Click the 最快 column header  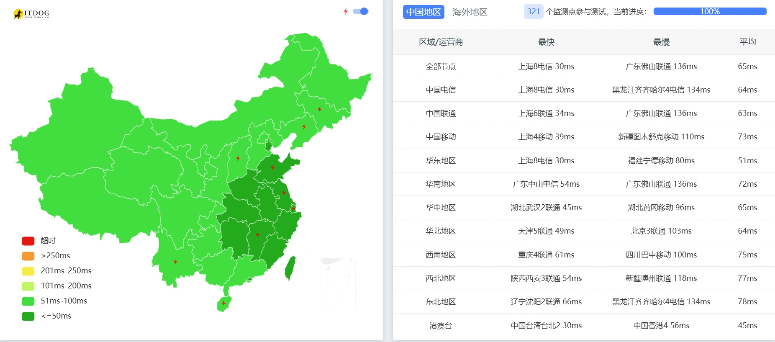tap(546, 42)
